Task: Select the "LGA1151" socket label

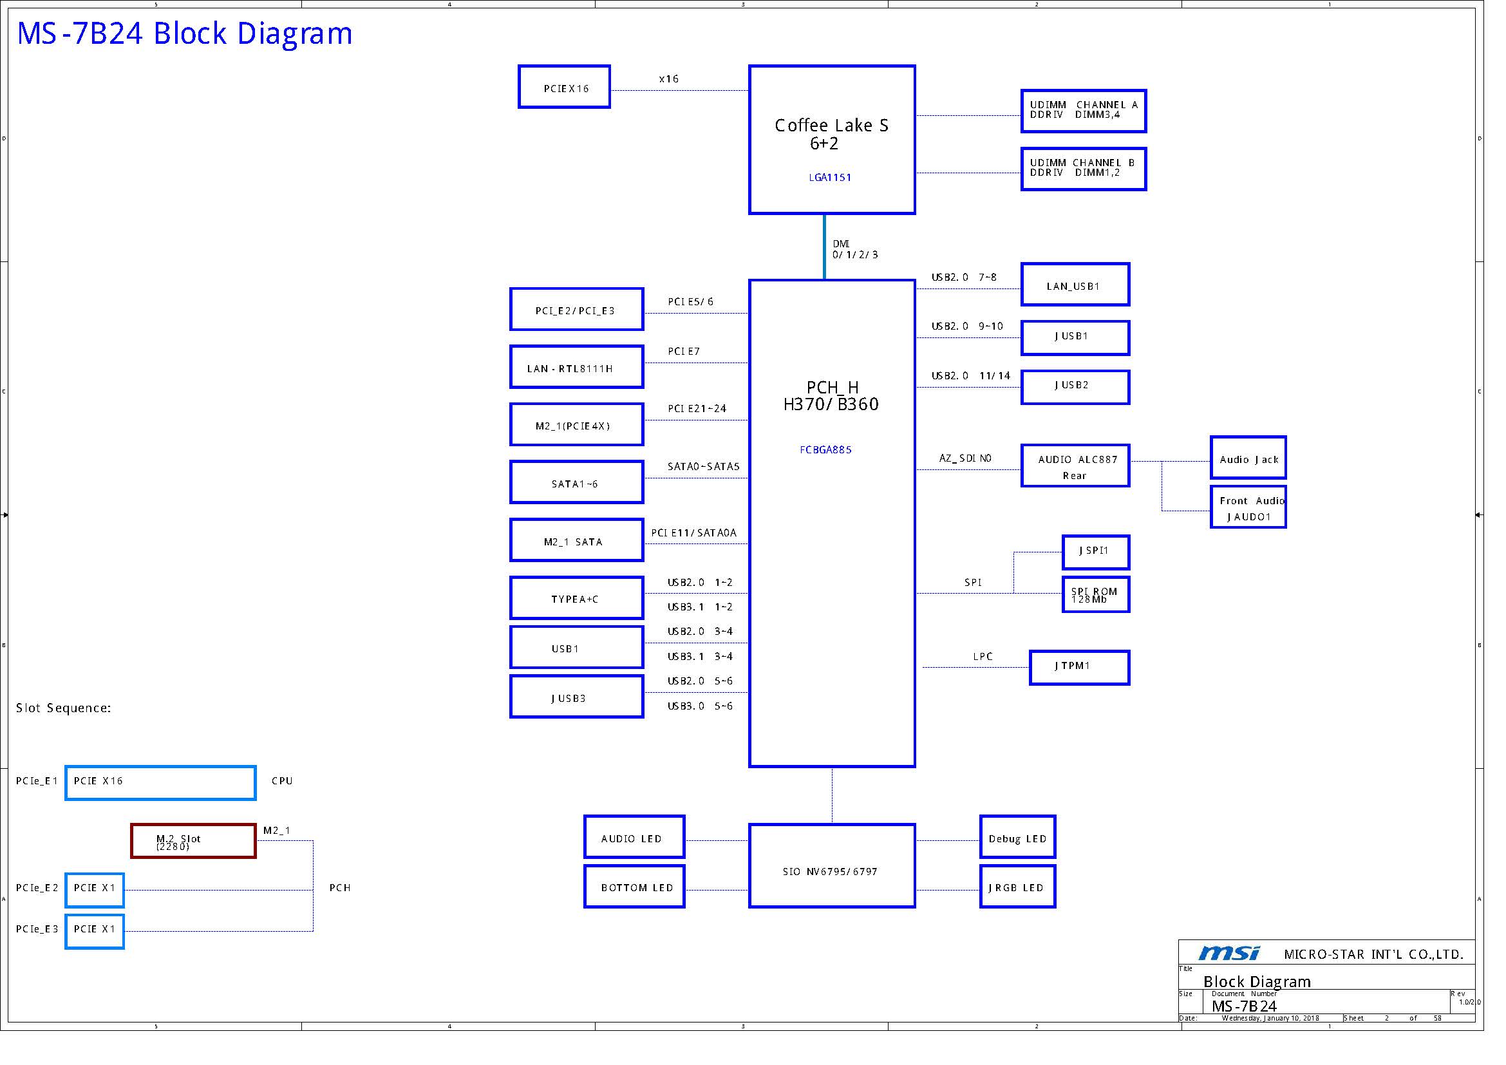Action: 830,177
